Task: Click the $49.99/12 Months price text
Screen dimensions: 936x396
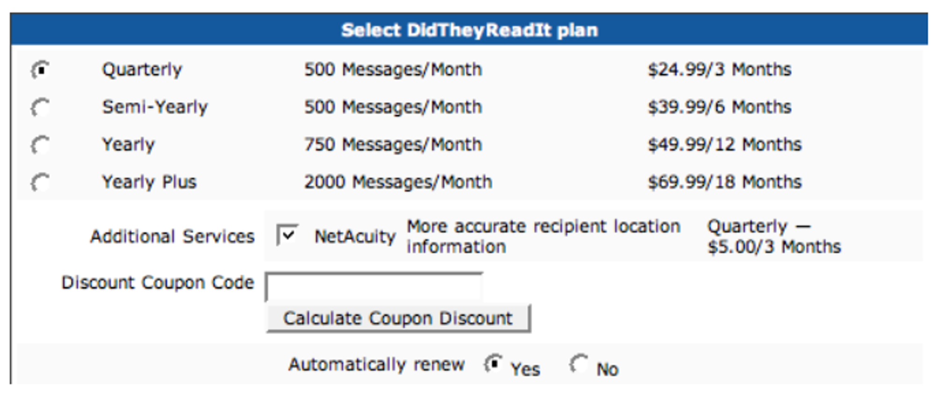Action: [x=724, y=145]
